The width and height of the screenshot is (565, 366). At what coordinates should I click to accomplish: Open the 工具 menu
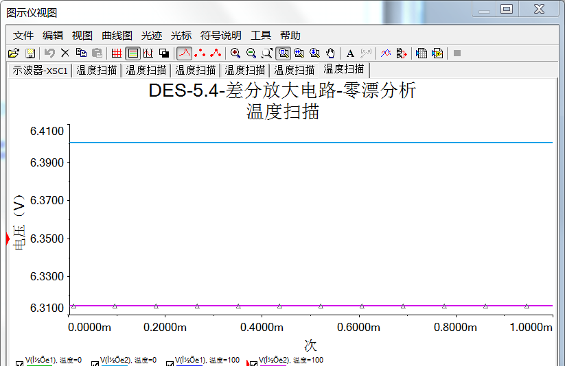coord(260,35)
